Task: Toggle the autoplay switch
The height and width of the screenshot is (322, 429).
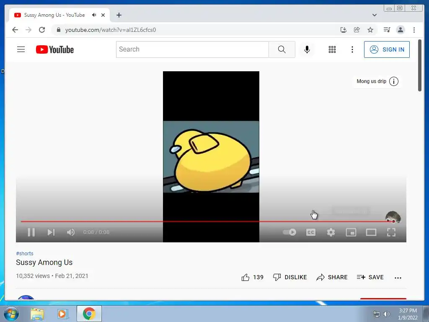Action: pos(289,232)
